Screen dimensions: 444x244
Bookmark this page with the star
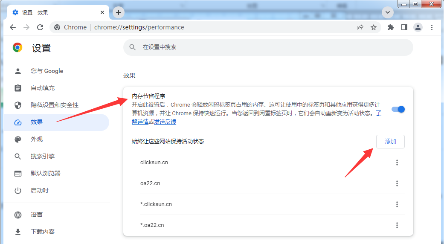pos(374,27)
